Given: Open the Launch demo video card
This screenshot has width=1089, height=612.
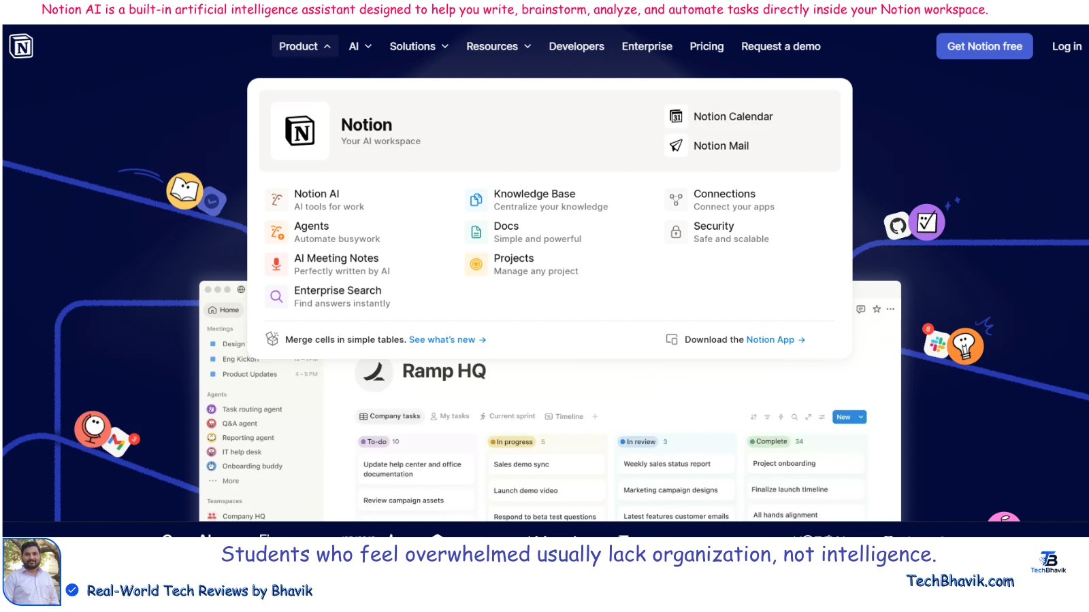Looking at the screenshot, I should 547,490.
